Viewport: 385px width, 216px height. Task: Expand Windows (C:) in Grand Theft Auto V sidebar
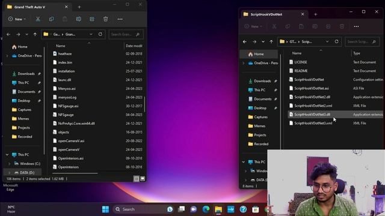[10, 164]
